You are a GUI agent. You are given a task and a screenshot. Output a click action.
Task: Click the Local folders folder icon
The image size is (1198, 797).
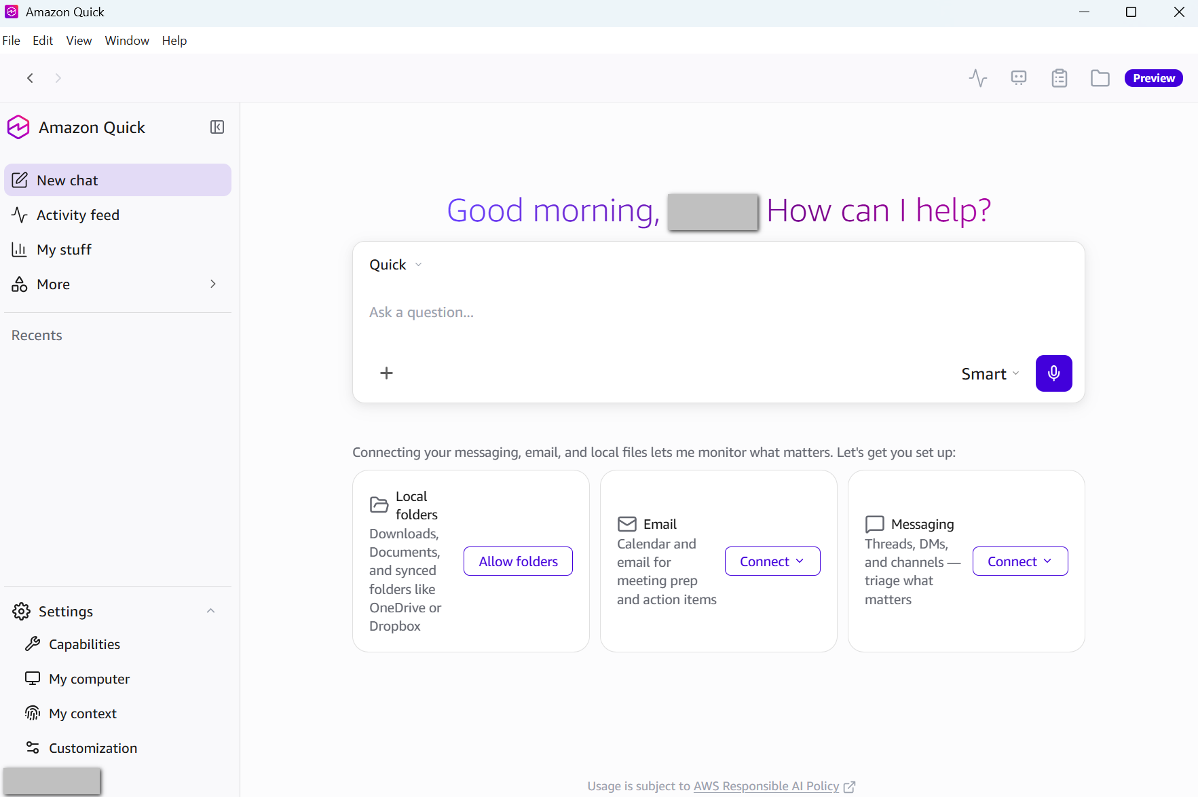(x=379, y=505)
